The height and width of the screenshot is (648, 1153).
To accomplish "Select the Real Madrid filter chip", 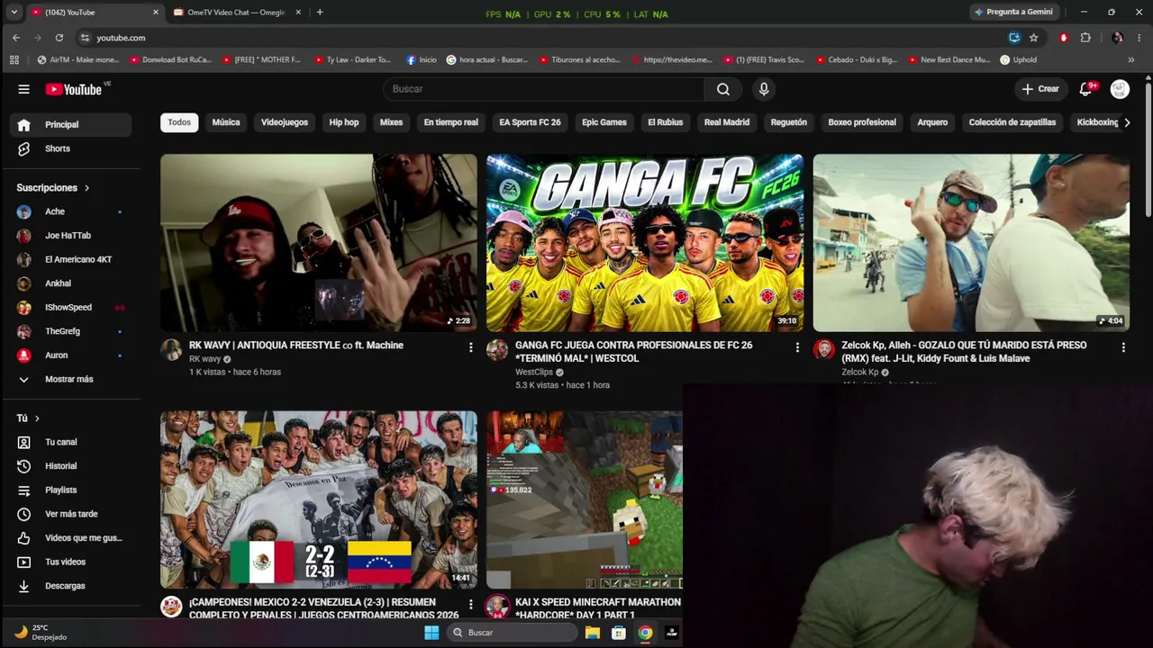I will point(727,122).
